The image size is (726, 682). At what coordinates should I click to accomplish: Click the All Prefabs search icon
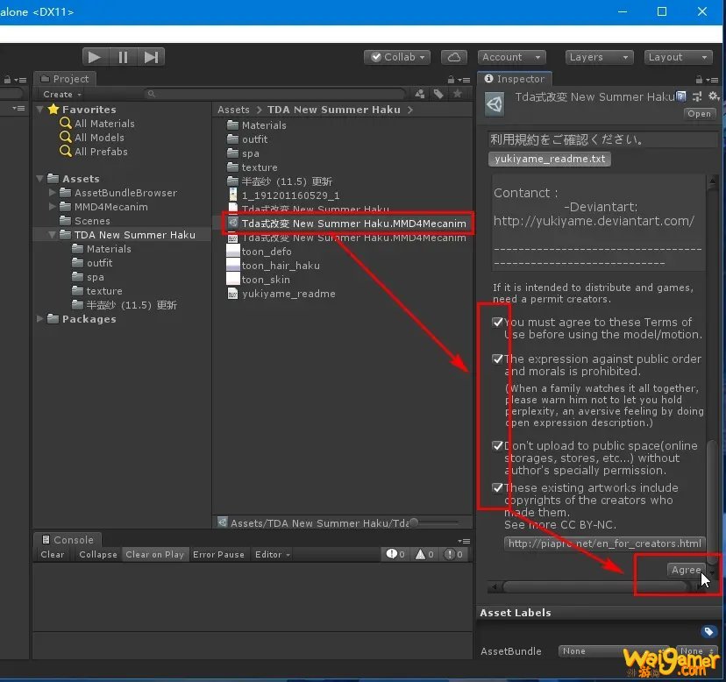click(x=66, y=151)
